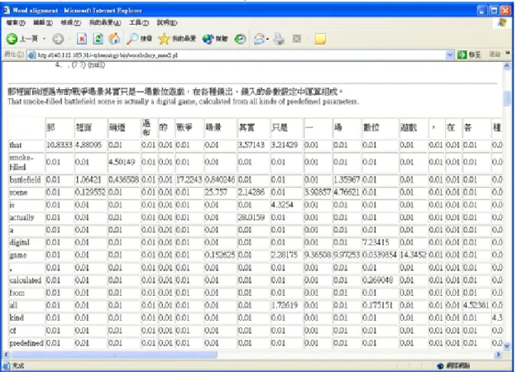The height and width of the screenshot is (372, 517).
Task: Click the row label 'calculated'
Action: pyautogui.click(x=26, y=280)
